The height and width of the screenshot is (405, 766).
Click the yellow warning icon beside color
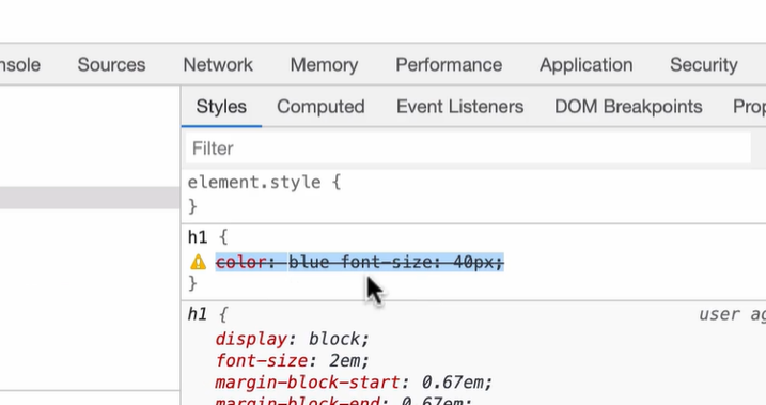click(198, 262)
